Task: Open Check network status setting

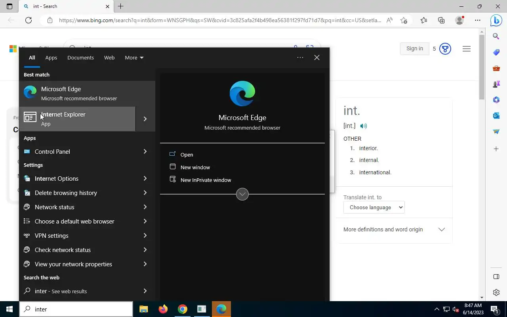Action: click(x=77, y=250)
